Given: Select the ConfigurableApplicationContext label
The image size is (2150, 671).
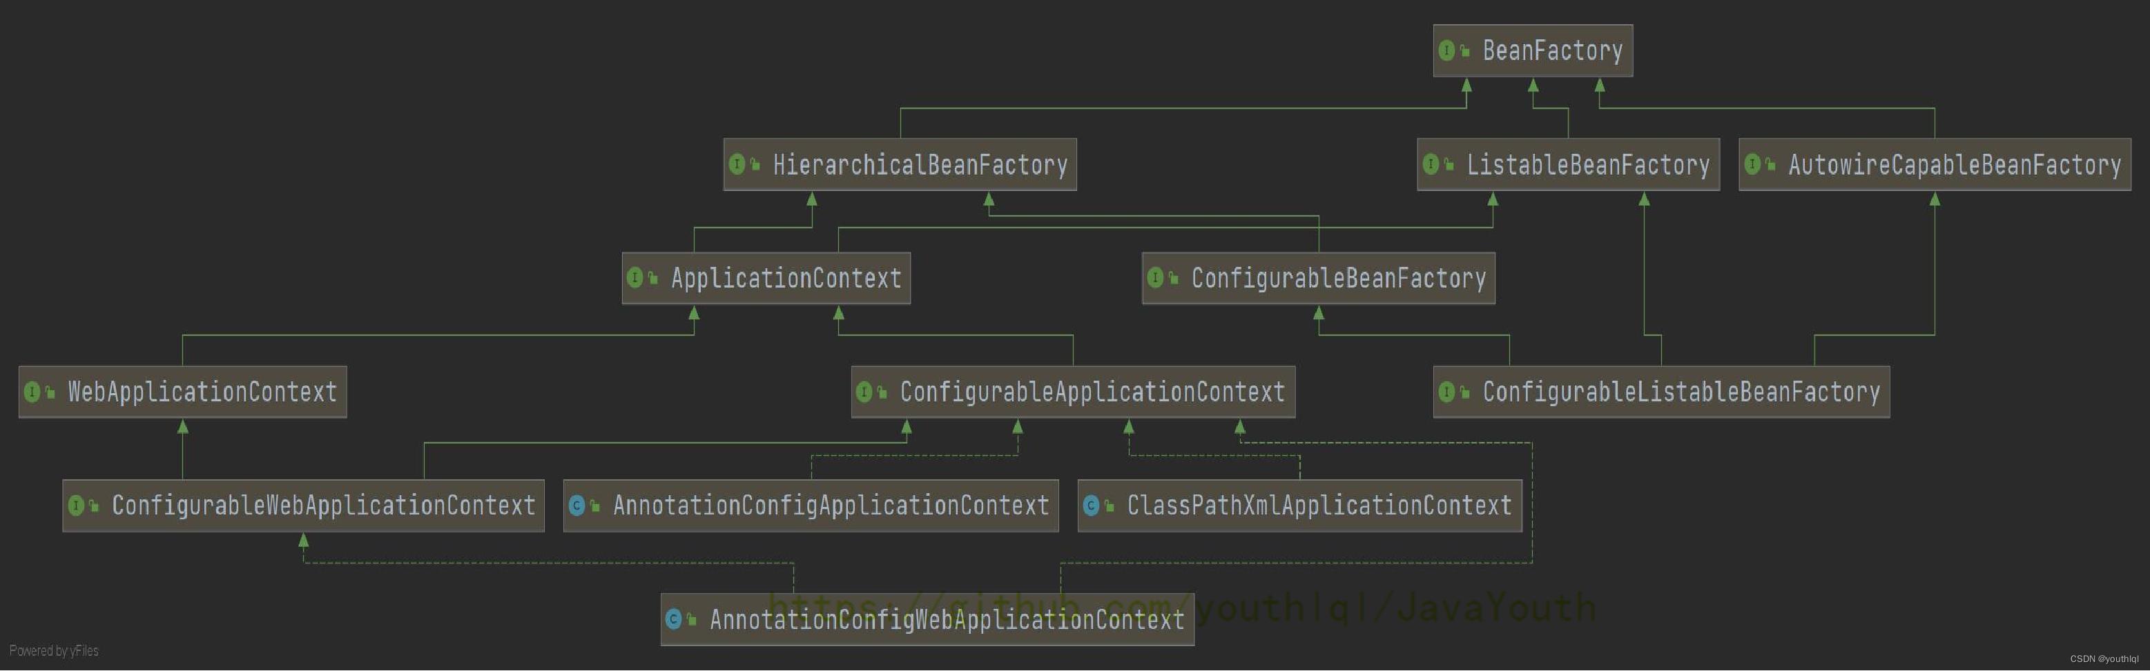Looking at the screenshot, I should (1092, 392).
